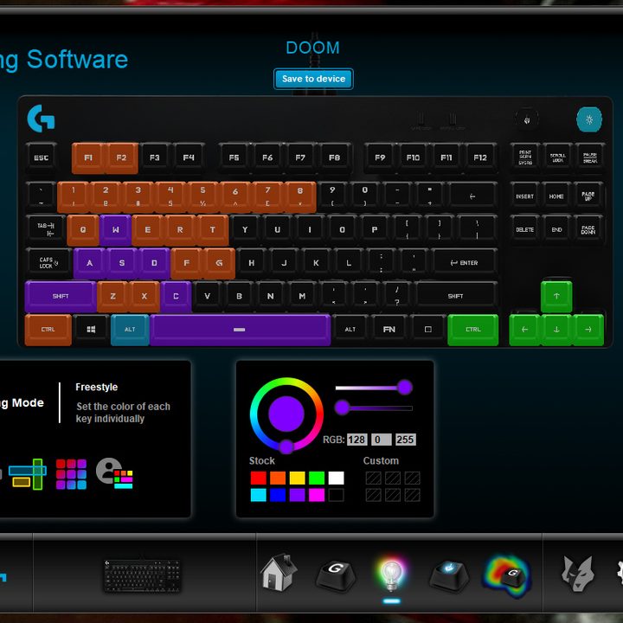The height and width of the screenshot is (623, 623).
Task: Select the green down arrow key
Action: 556,330
